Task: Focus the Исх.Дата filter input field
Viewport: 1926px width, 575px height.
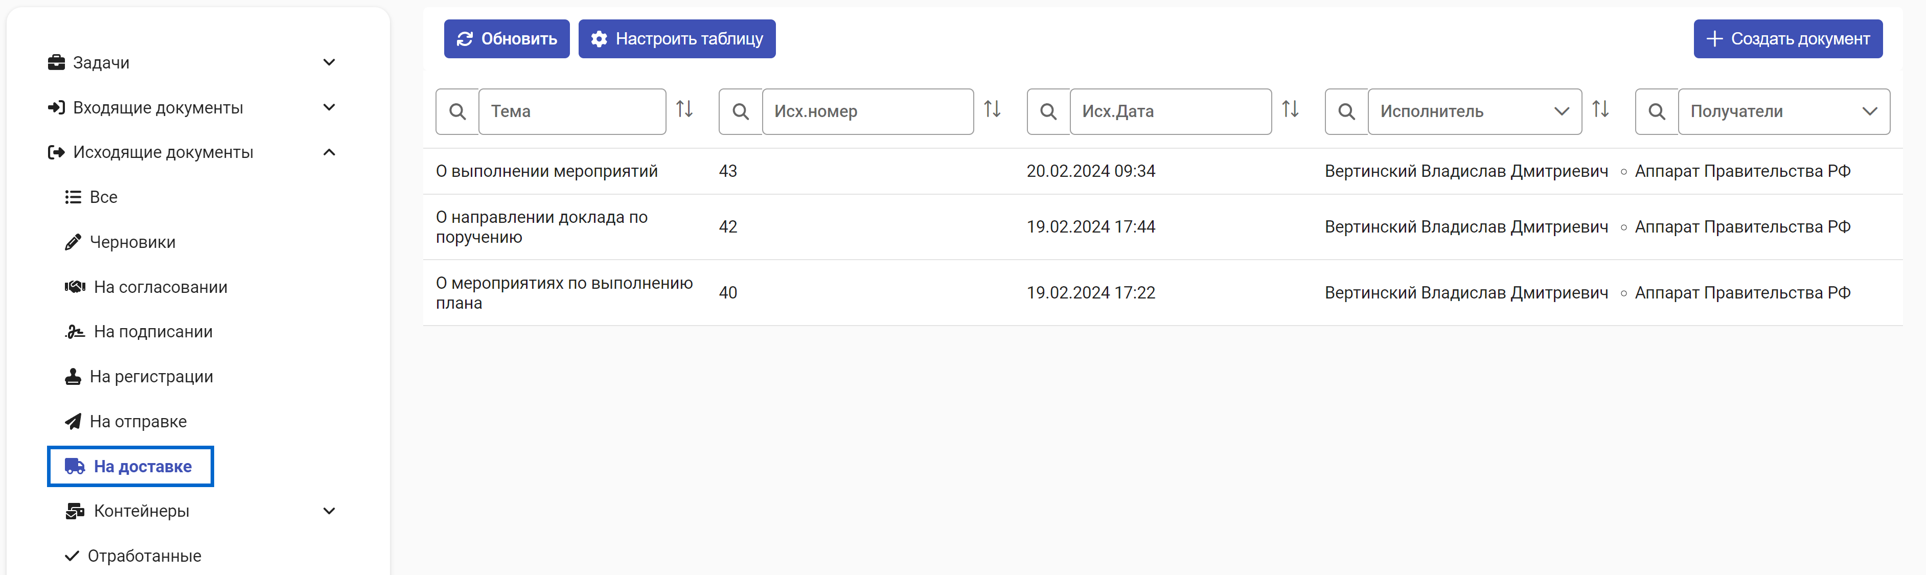Action: tap(1170, 112)
